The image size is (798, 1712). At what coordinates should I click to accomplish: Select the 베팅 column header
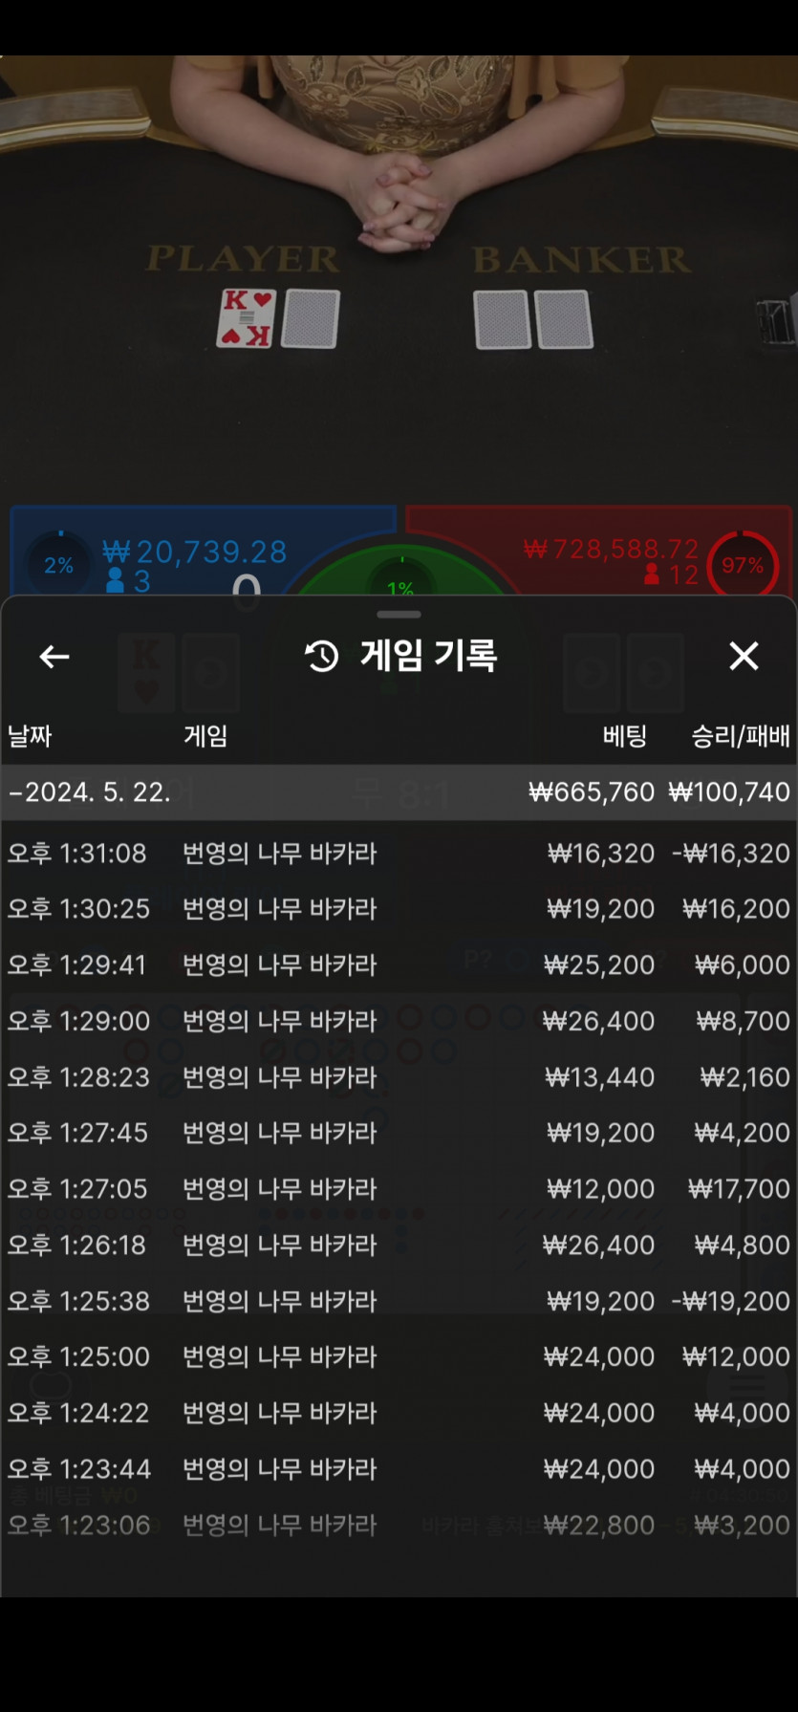click(625, 736)
